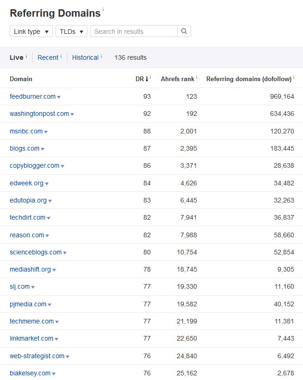Expand the slj.com dropdown arrow
Viewport: 303px width, 380px height.
[33, 287]
